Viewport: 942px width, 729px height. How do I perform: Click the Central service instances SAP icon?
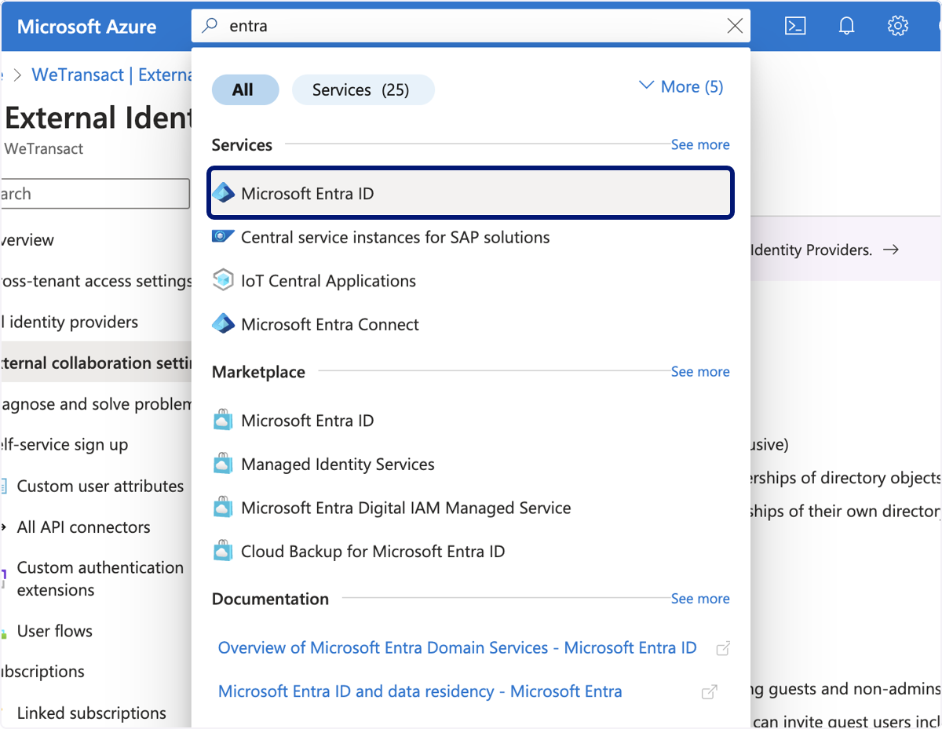point(224,237)
